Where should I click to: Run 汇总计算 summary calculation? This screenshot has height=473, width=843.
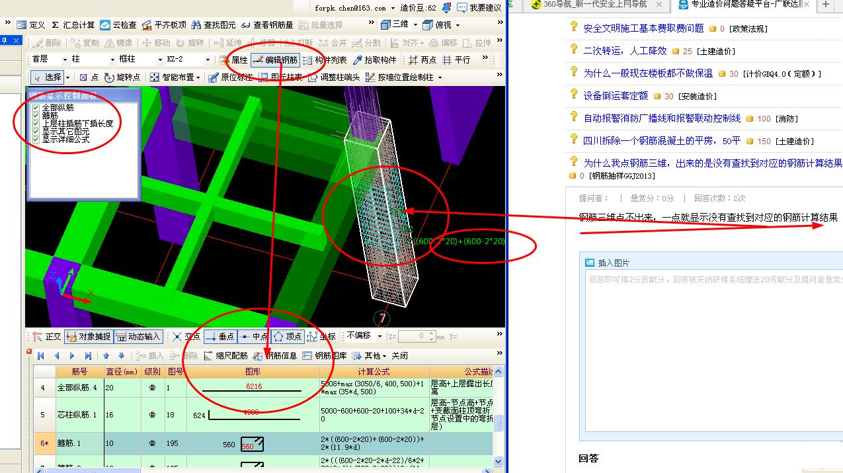pyautogui.click(x=73, y=25)
